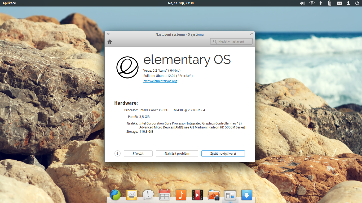Launch the Shotwell photo manager
The height and width of the screenshot is (203, 362).
tap(214, 195)
